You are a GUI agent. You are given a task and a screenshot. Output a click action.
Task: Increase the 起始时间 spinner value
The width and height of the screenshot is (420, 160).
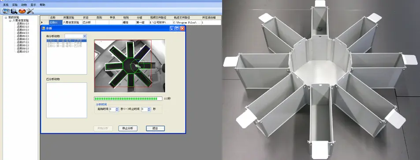[x=117, y=108]
